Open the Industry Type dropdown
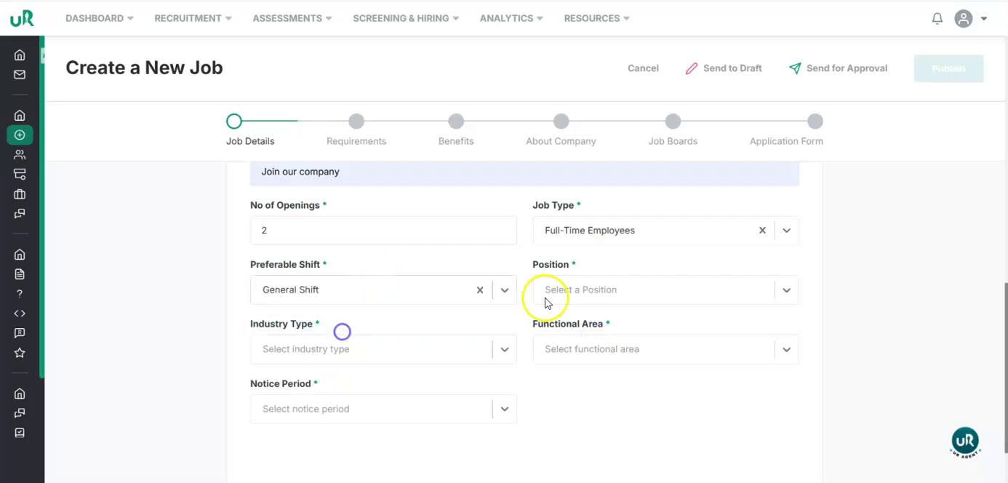 click(x=504, y=350)
